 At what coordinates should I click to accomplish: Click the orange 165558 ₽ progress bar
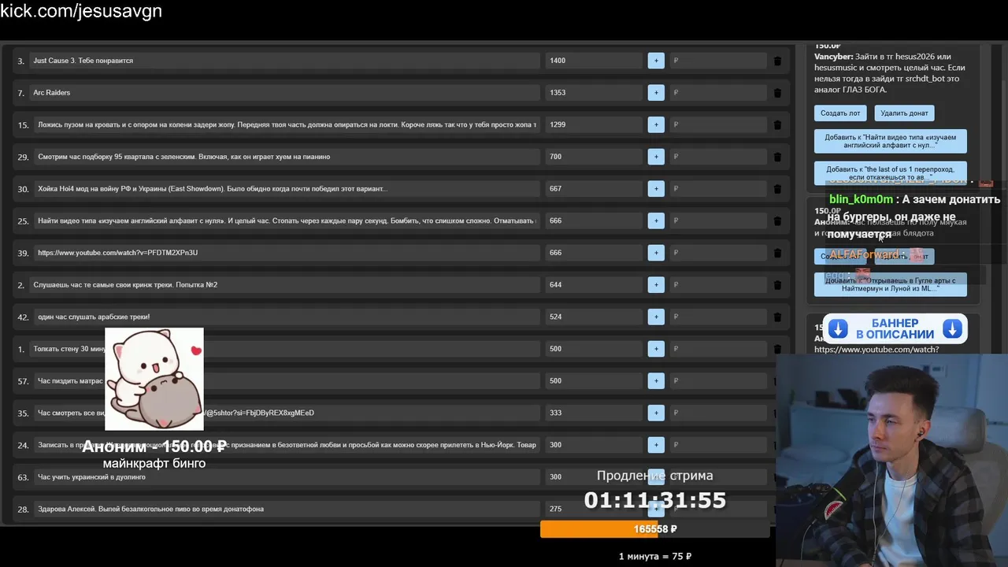pyautogui.click(x=655, y=529)
